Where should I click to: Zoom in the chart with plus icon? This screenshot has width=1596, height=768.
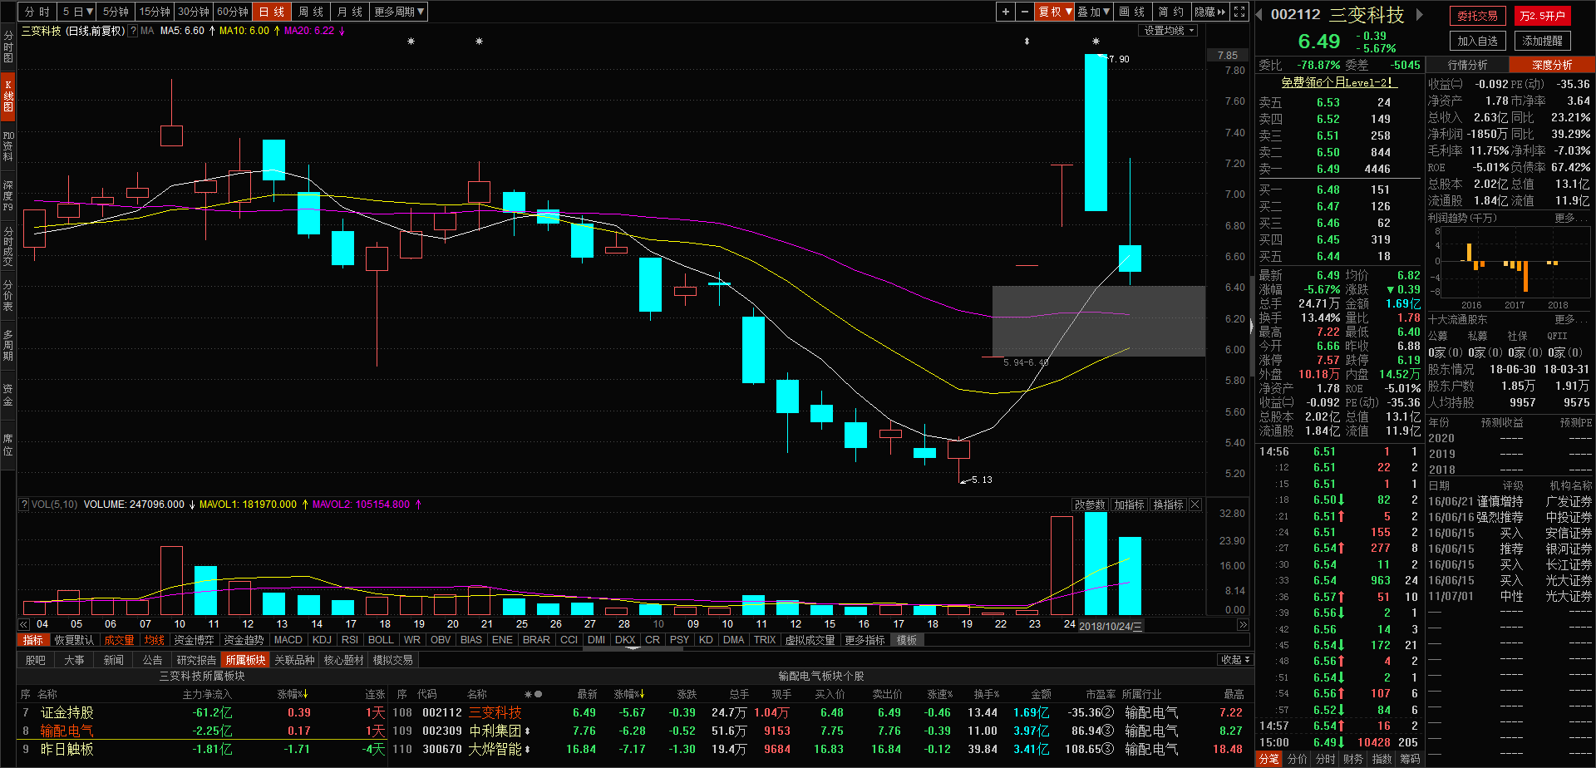1006,12
